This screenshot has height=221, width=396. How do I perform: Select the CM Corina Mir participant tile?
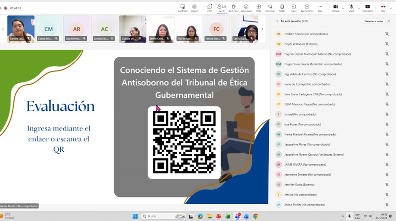(x=49, y=29)
